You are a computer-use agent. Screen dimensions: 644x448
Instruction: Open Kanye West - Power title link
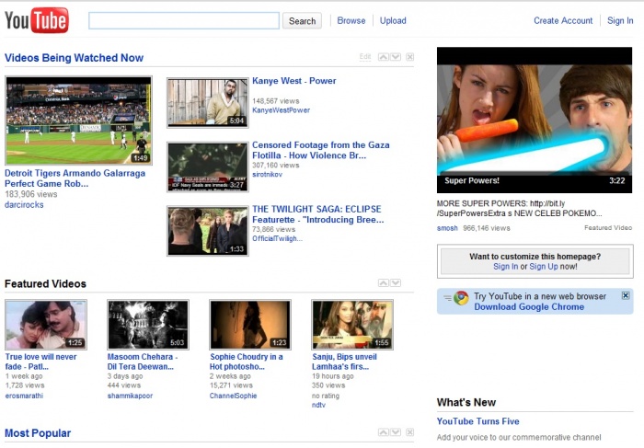(x=294, y=81)
